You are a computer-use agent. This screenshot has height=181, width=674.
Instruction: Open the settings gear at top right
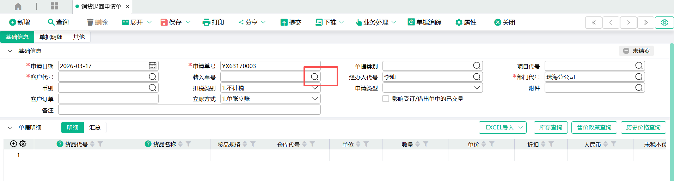pos(664,22)
